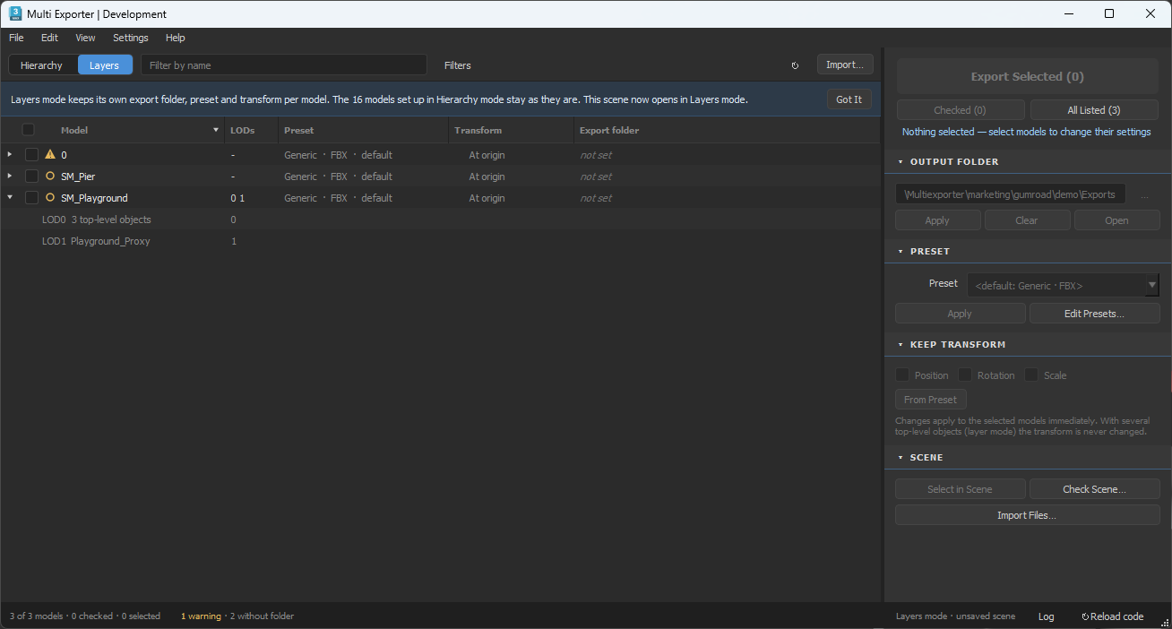
Task: Click the refresh icon next to Import
Action: 795,65
